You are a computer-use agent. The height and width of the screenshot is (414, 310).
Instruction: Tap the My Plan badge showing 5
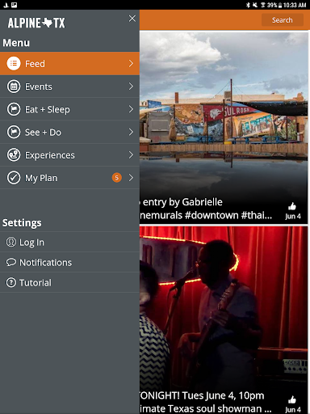click(117, 178)
